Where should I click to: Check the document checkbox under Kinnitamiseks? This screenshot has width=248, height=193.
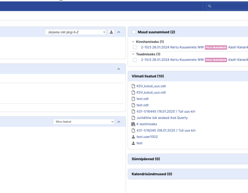[x=135, y=47]
